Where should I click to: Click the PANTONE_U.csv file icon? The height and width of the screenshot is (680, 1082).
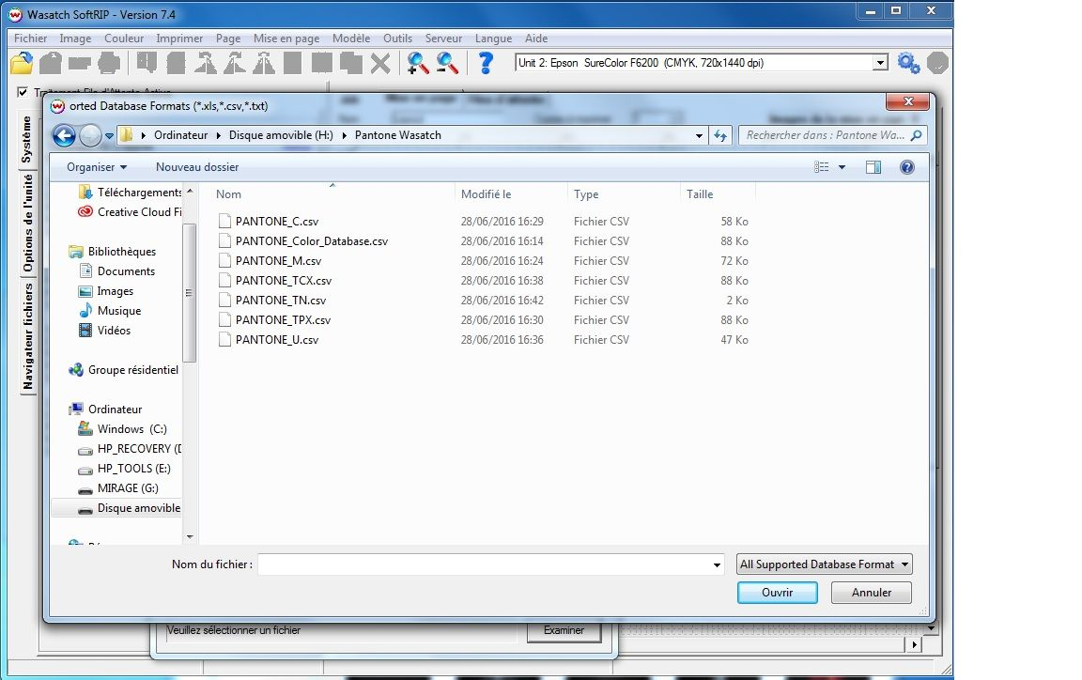224,340
